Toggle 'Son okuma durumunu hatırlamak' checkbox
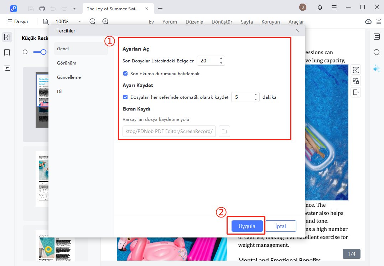This screenshot has width=384, height=266. (125, 74)
